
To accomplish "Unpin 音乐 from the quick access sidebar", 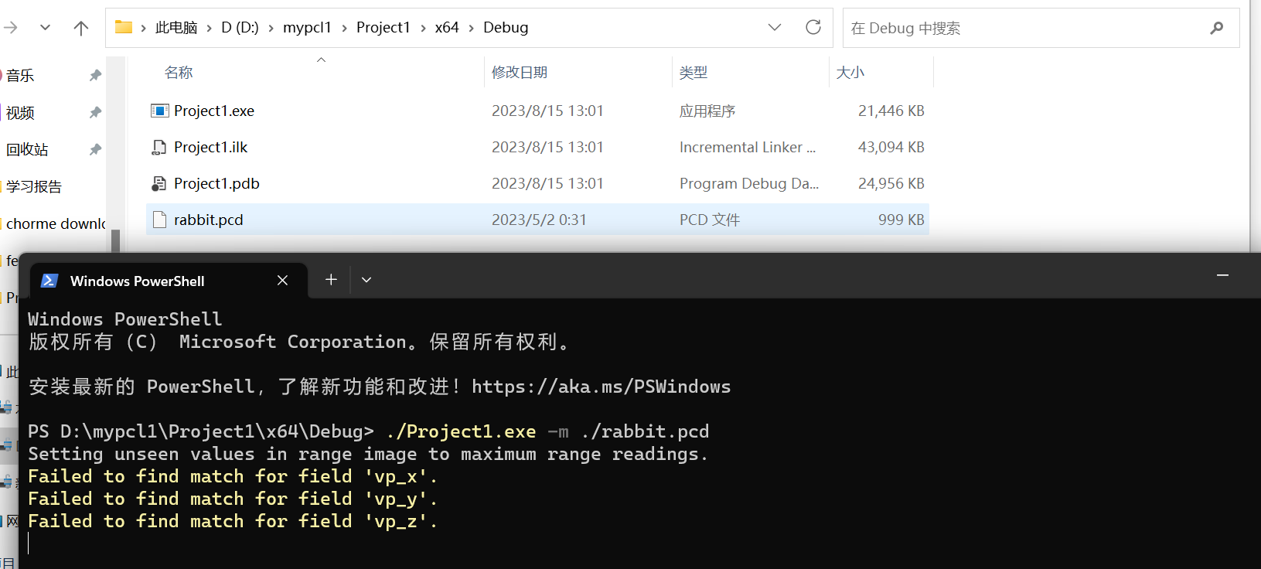I will (x=94, y=75).
